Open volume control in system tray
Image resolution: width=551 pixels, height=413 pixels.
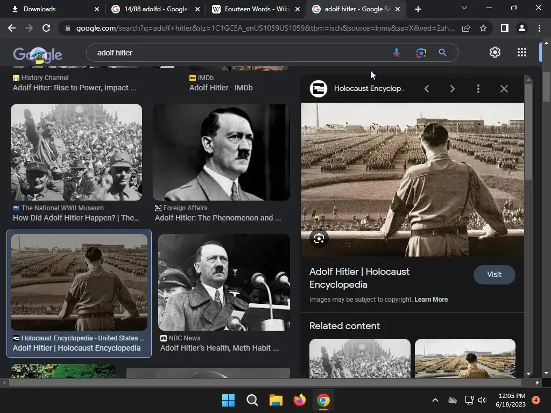click(482, 400)
